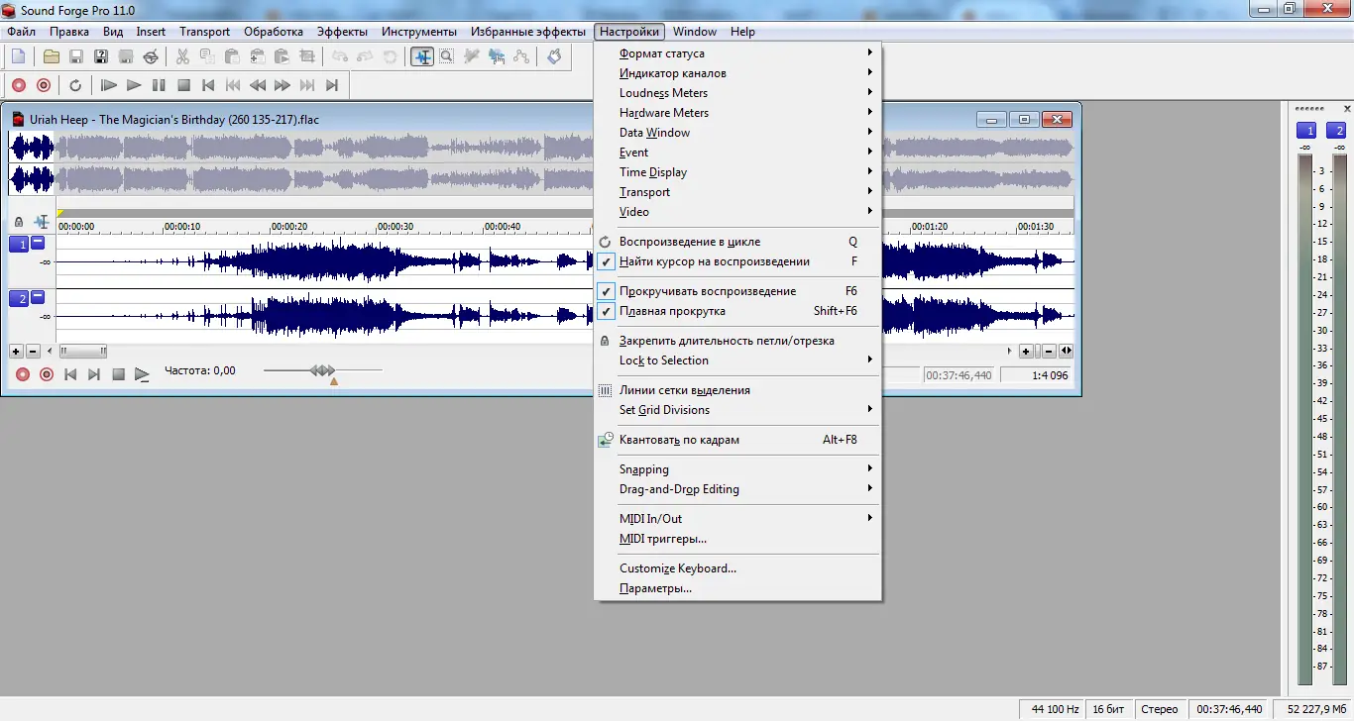Select the Magnify tool
Screen dimensions: 1354x721
(447, 56)
